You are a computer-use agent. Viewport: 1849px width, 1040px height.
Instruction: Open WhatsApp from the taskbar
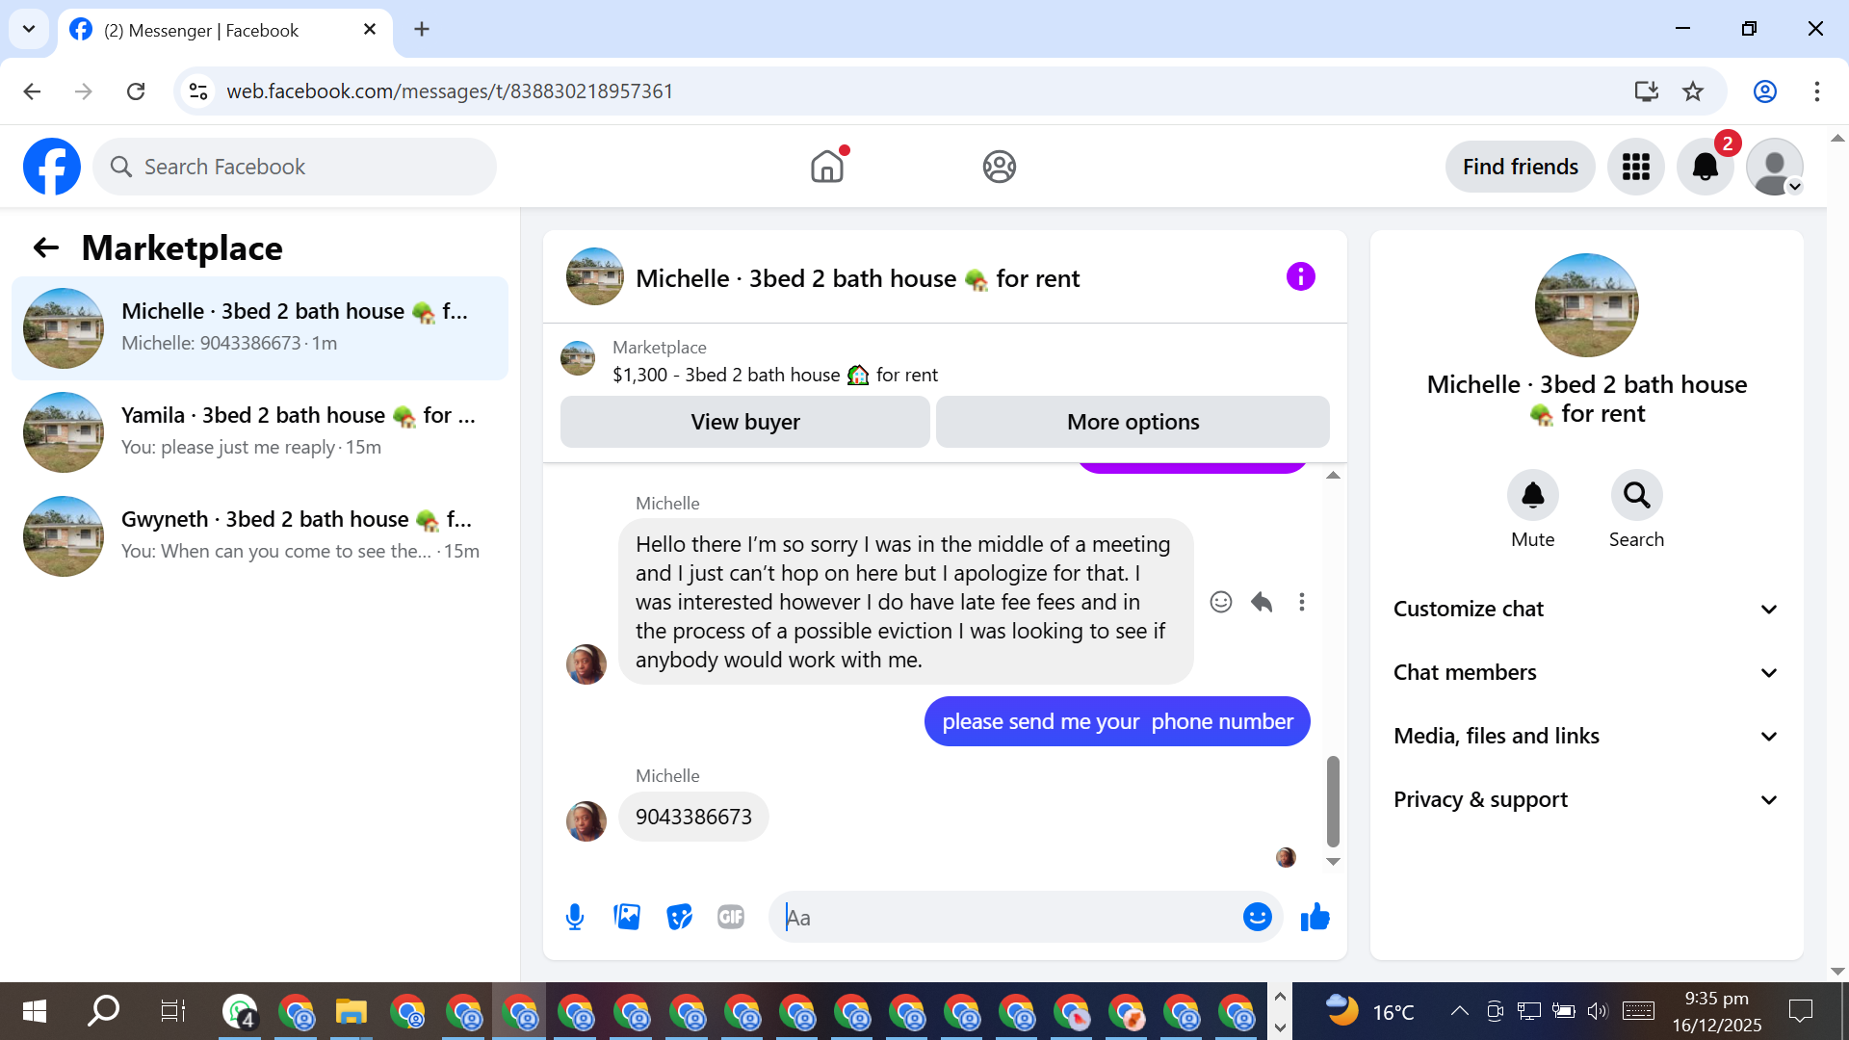(x=240, y=1011)
